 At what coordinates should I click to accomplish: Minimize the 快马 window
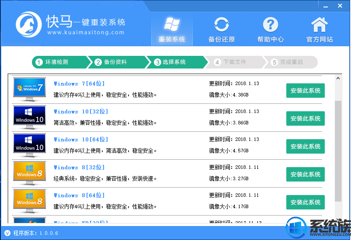[326, 6]
